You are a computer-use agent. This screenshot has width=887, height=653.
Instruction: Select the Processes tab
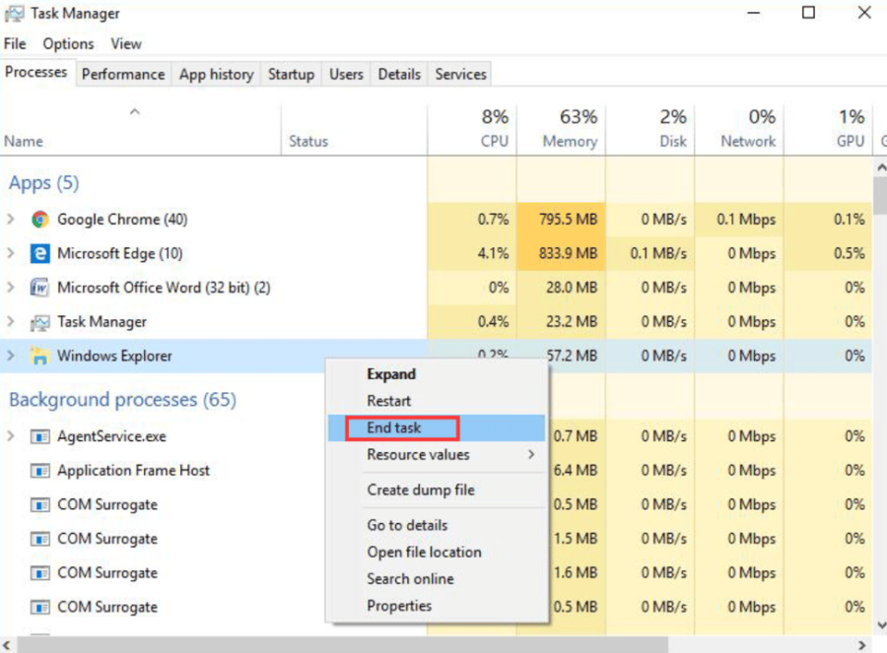pos(36,72)
